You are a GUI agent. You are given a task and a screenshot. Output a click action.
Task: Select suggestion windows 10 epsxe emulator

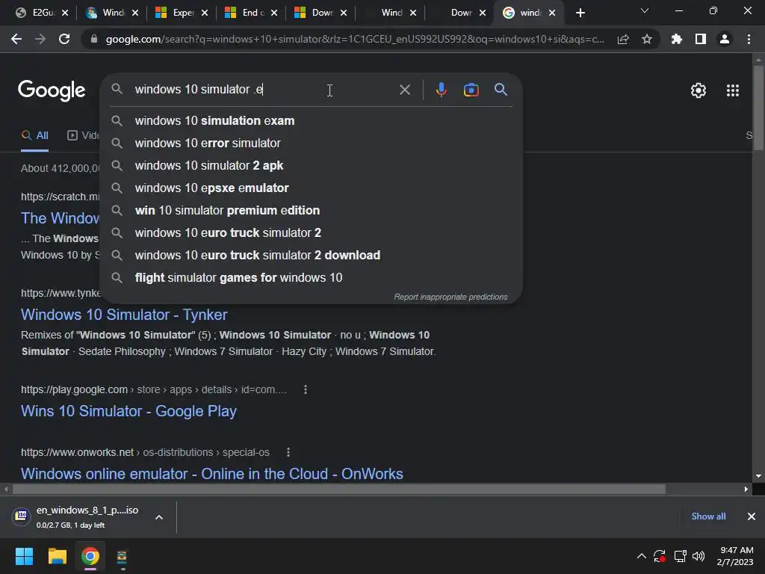tap(312, 188)
